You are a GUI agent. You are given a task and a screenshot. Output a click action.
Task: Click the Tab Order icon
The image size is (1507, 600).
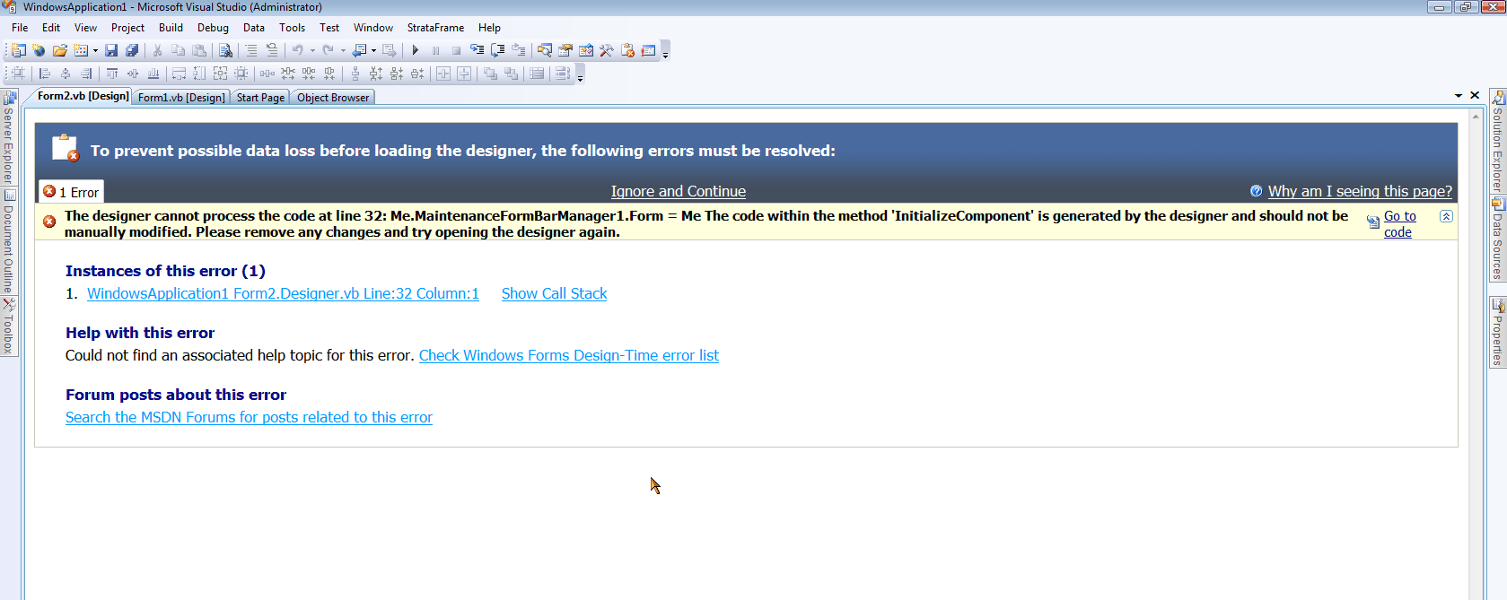[x=563, y=74]
